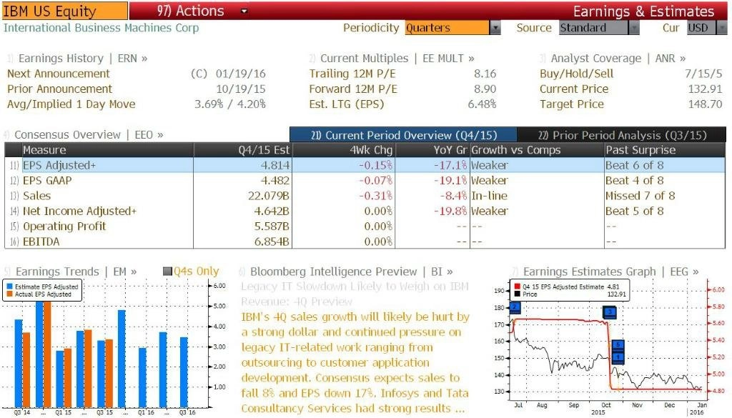
Task: Click the In-line growth rating for Sales
Action: (x=489, y=196)
